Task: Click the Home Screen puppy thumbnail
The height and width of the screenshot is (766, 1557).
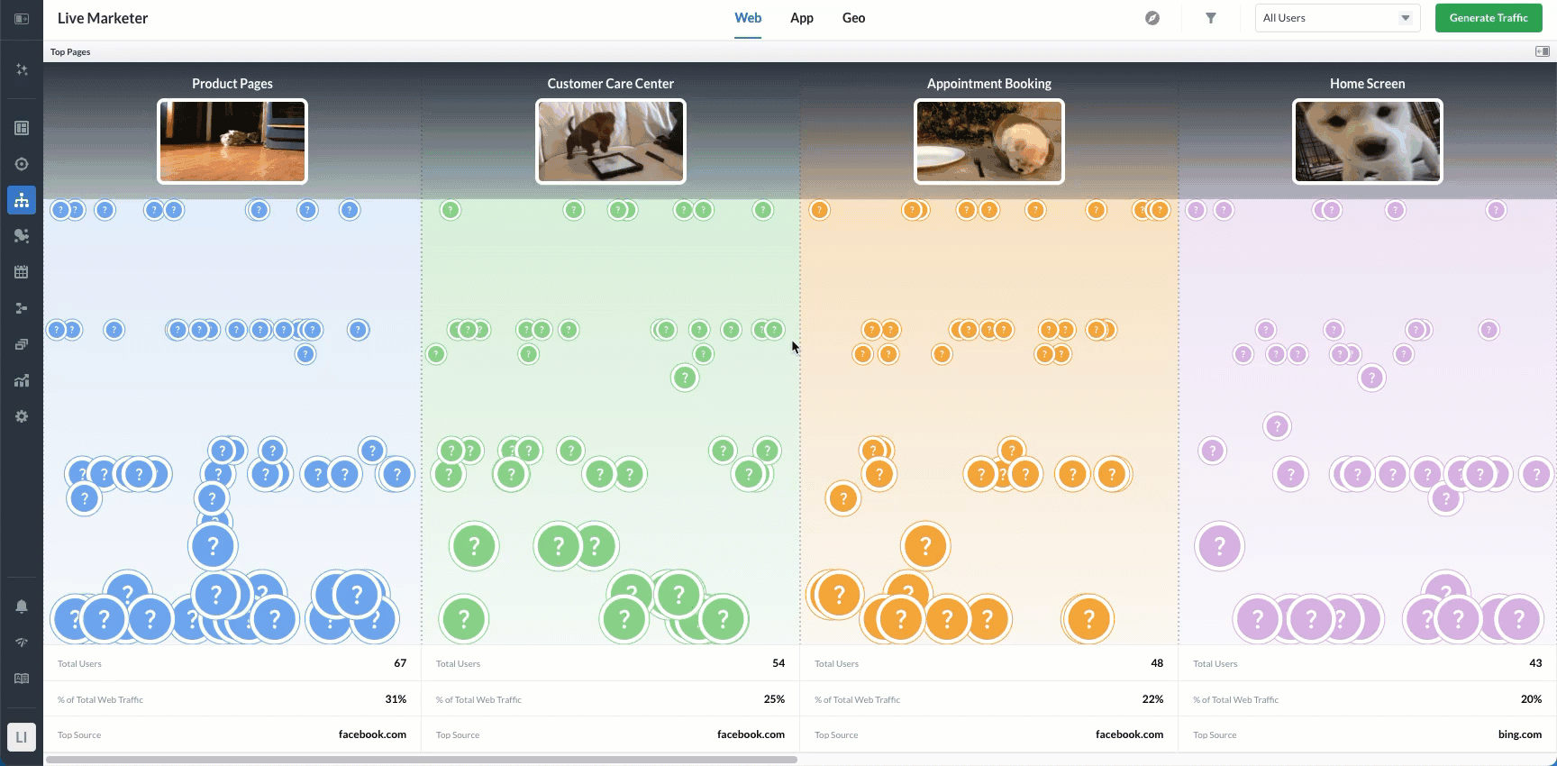Action: coord(1367,141)
